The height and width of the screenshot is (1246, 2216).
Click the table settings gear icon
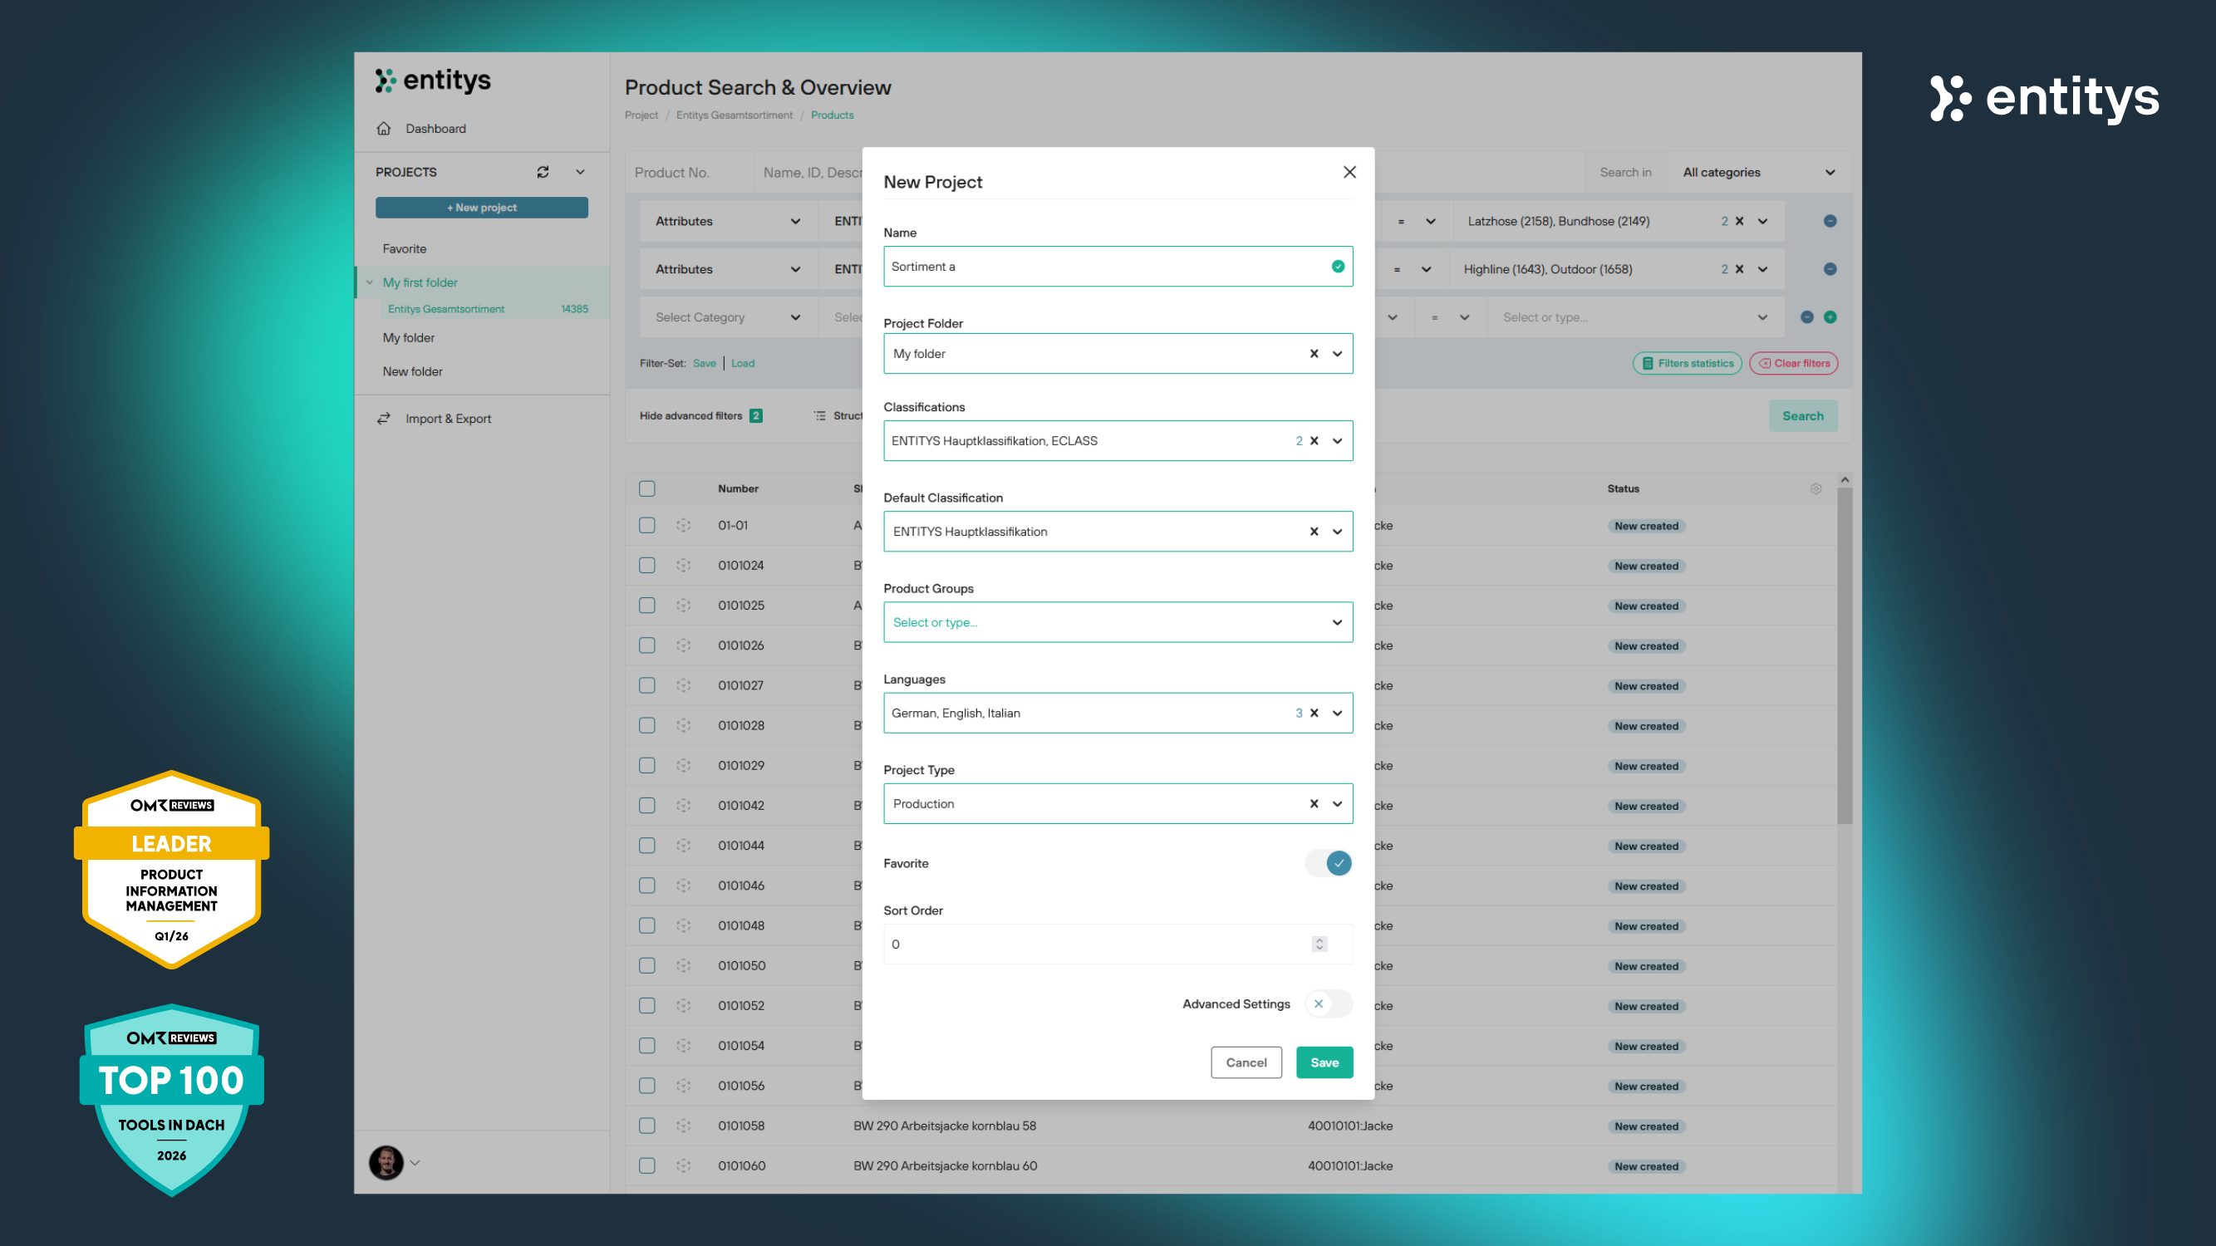coord(1816,488)
